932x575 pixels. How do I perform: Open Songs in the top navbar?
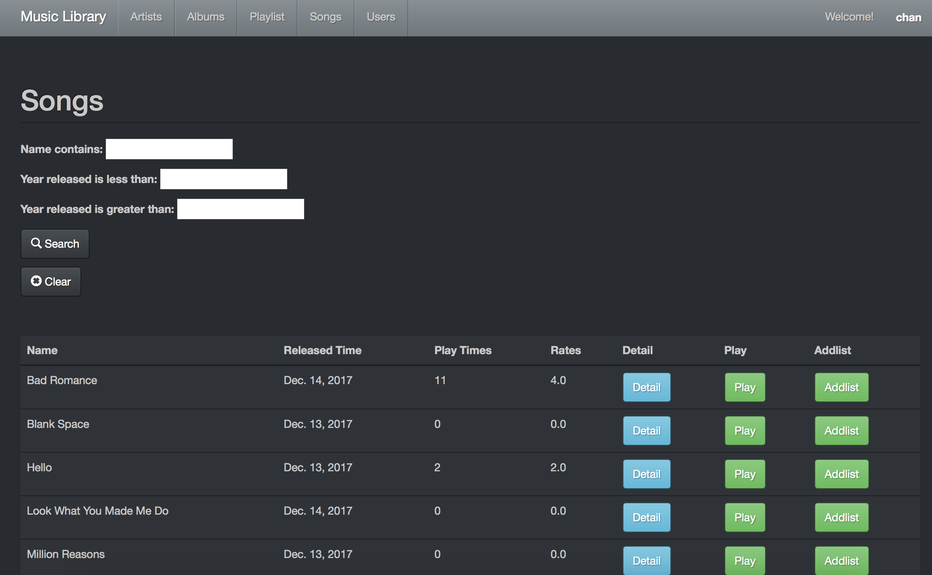pyautogui.click(x=325, y=17)
